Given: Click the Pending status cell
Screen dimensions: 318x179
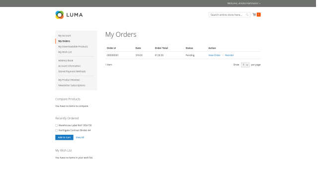Looking at the screenshot, I should click(190, 55).
